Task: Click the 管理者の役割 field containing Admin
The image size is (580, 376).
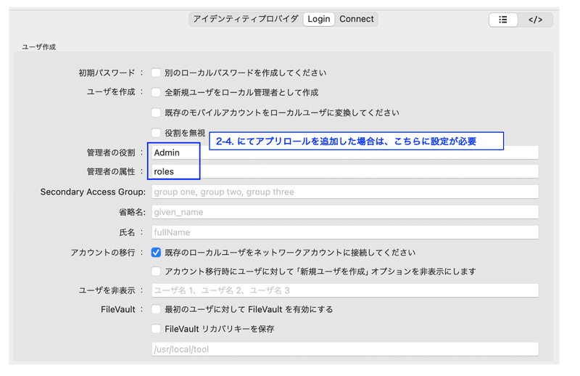Action: [345, 152]
